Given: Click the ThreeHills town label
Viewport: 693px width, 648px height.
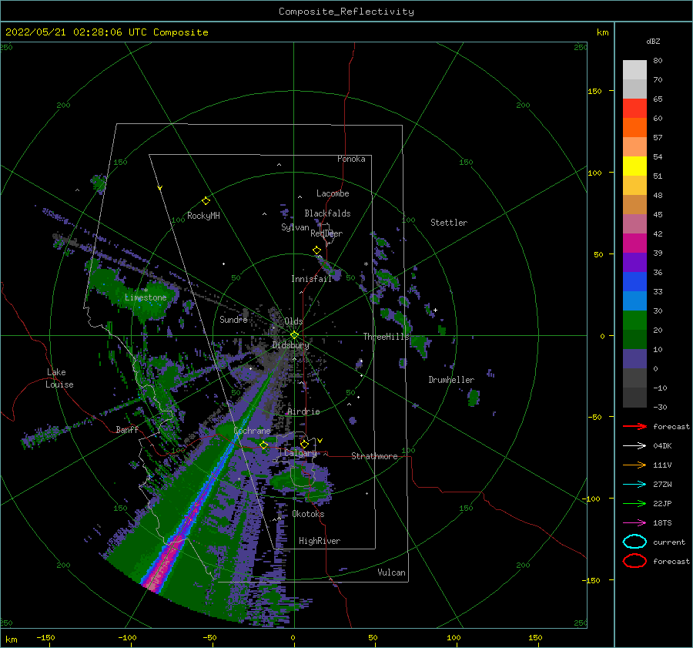Looking at the screenshot, I should (x=387, y=337).
